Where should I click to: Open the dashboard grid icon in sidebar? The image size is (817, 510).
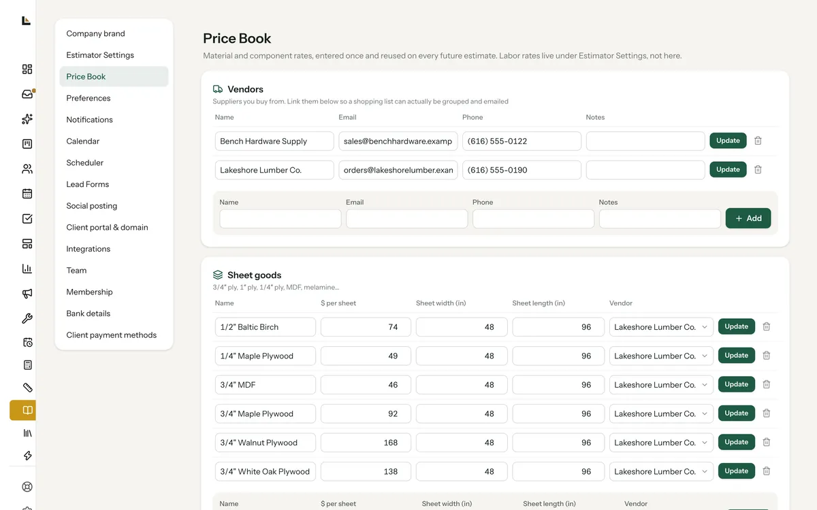[27, 69]
